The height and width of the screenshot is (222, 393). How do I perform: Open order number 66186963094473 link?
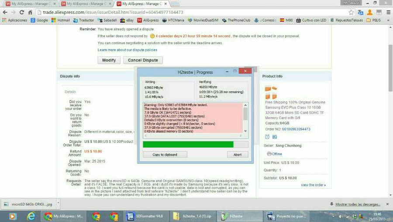click(296, 129)
